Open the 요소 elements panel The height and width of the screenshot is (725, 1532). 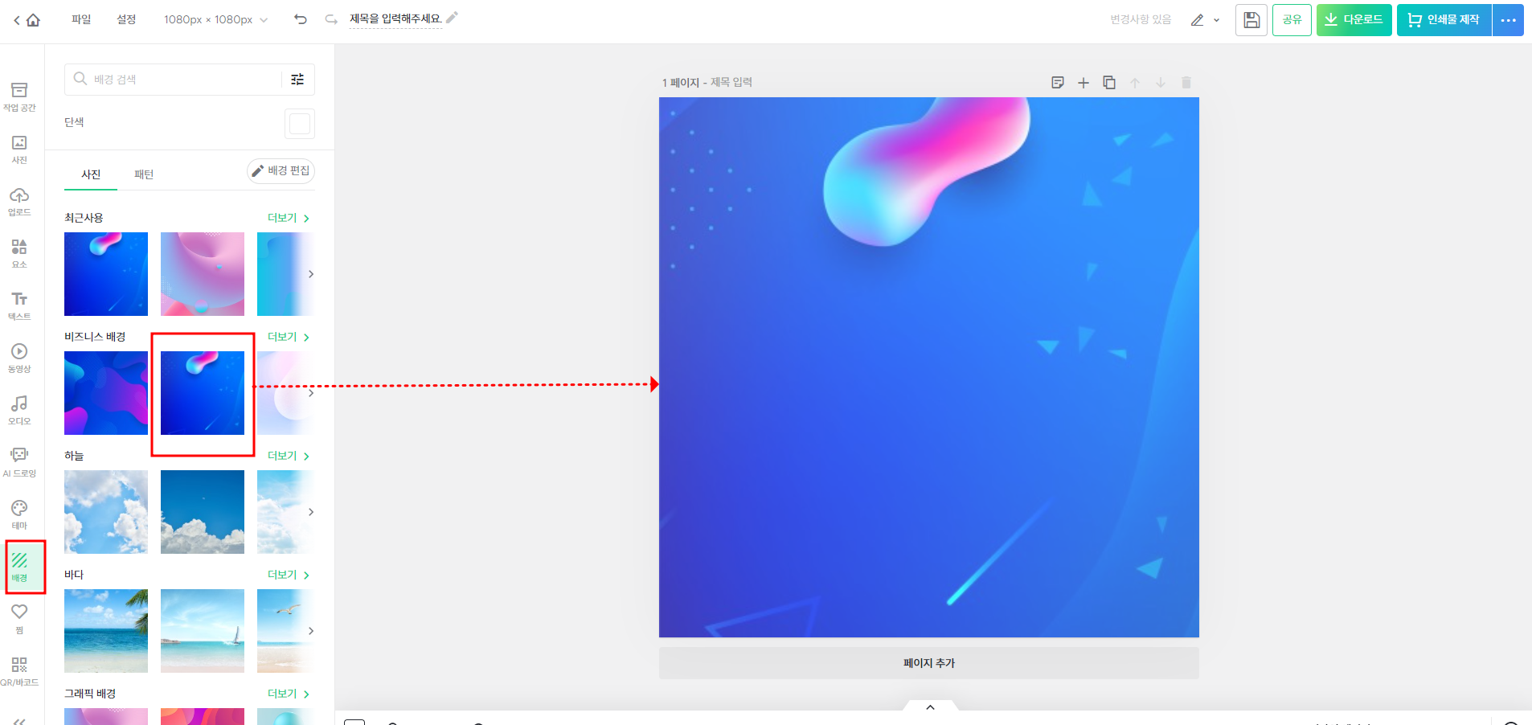pyautogui.click(x=19, y=253)
